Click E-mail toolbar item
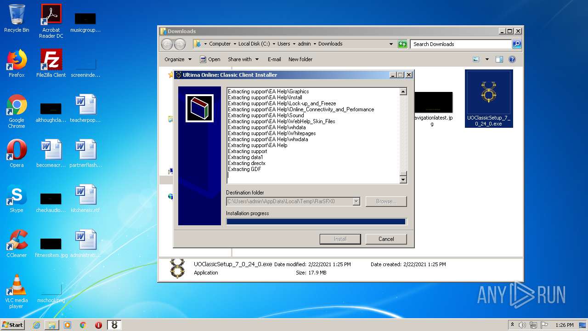This screenshot has height=331, width=588. (x=274, y=59)
